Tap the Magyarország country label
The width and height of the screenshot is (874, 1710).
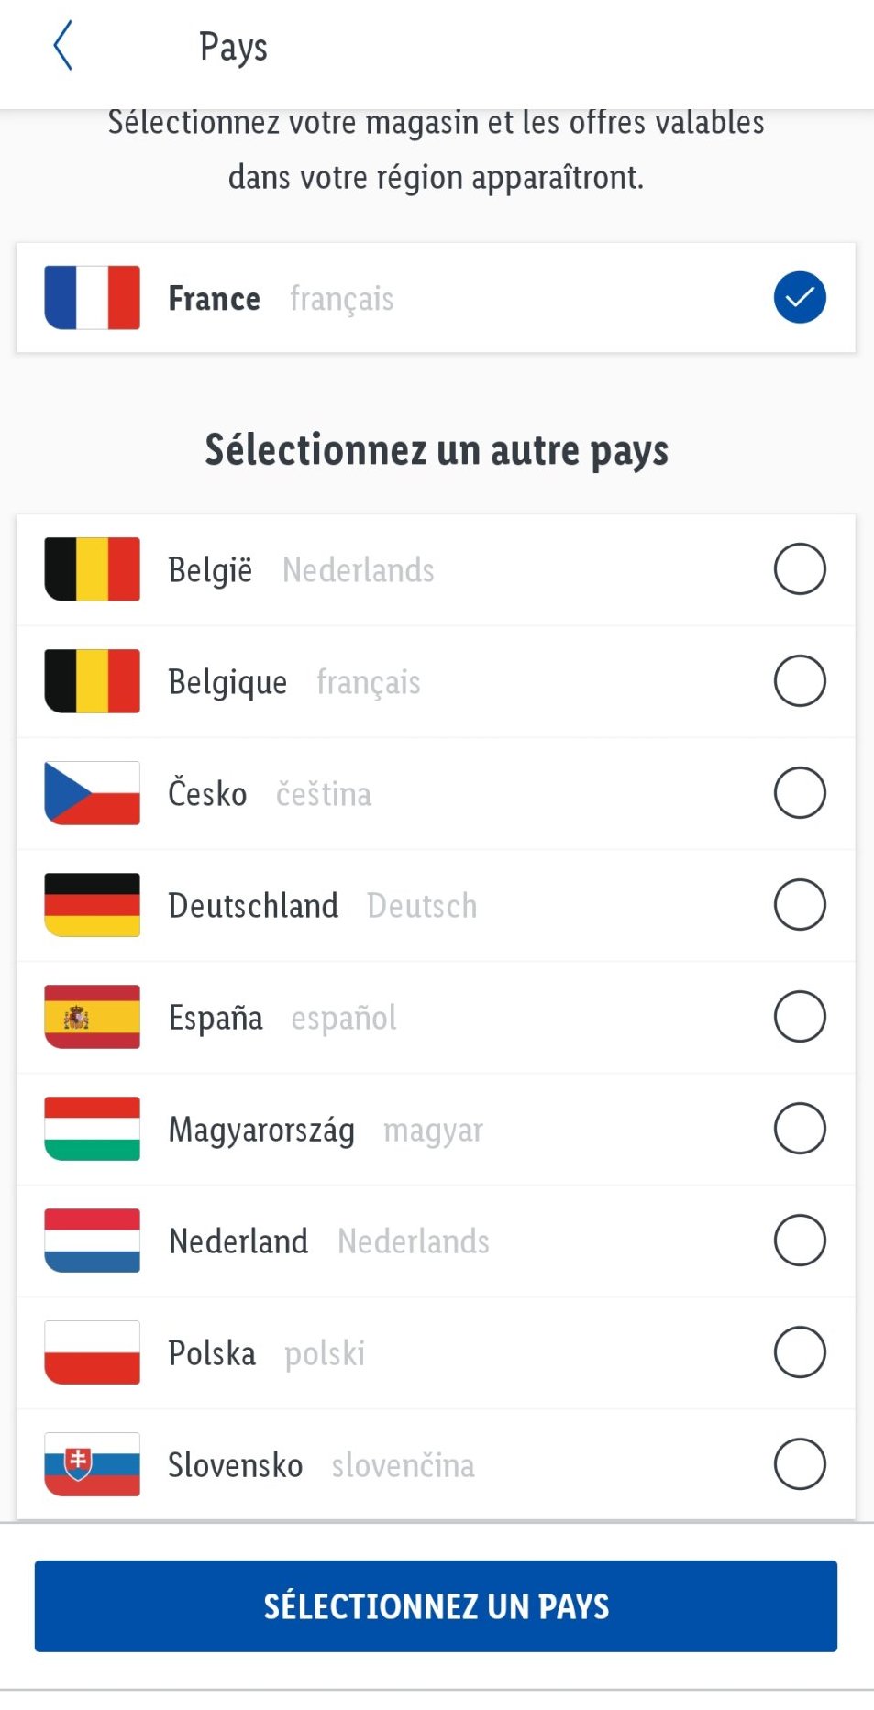(261, 1130)
